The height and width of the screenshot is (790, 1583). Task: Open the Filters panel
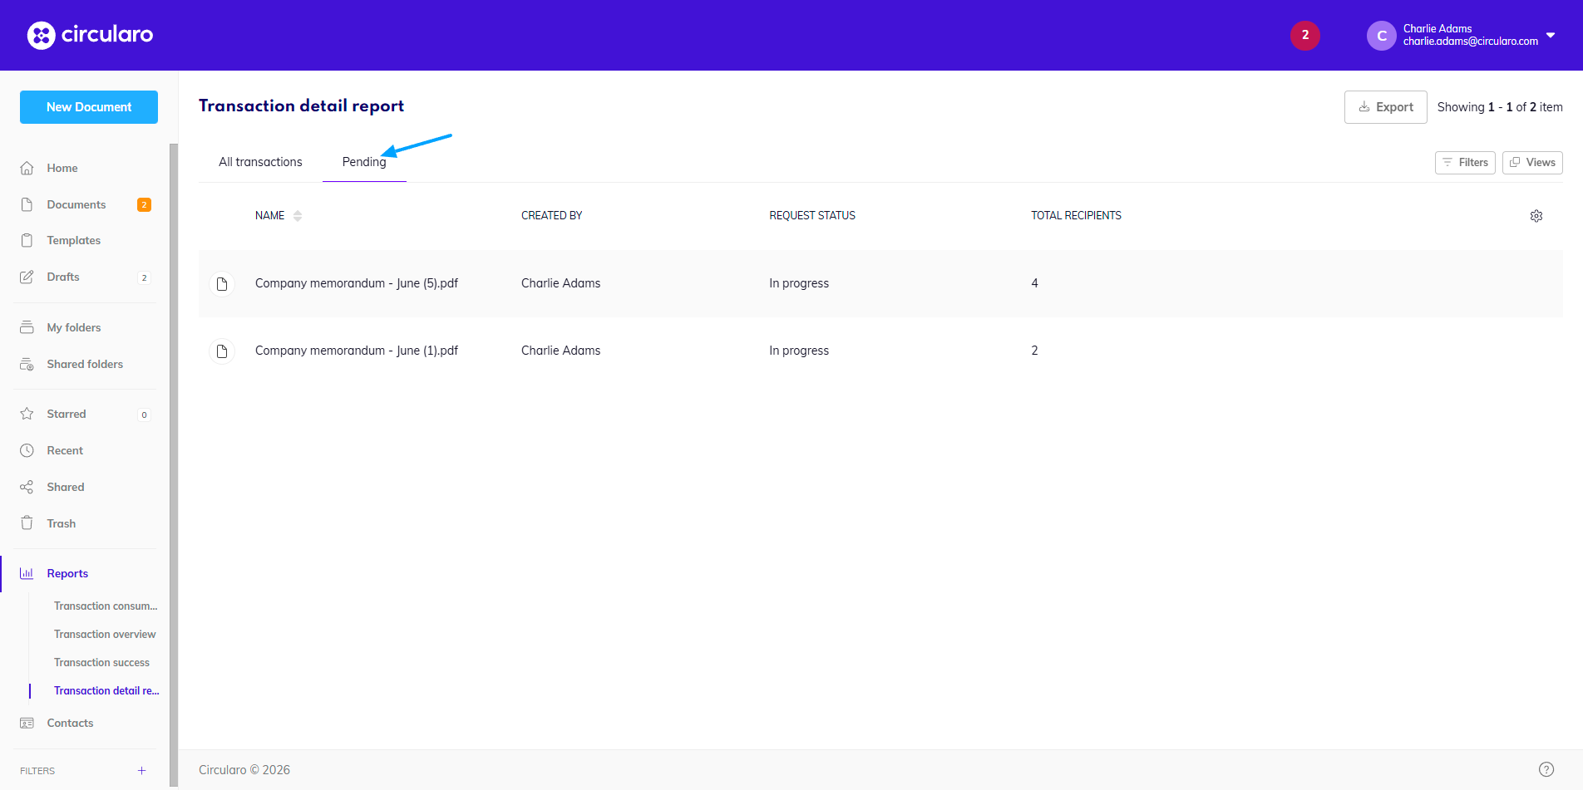click(x=1464, y=163)
